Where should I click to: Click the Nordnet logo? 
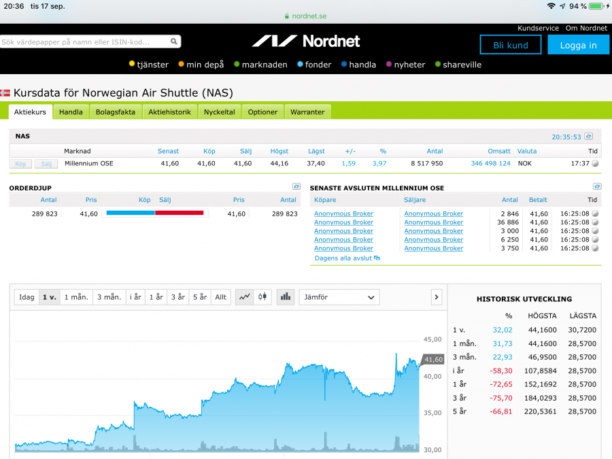point(306,41)
